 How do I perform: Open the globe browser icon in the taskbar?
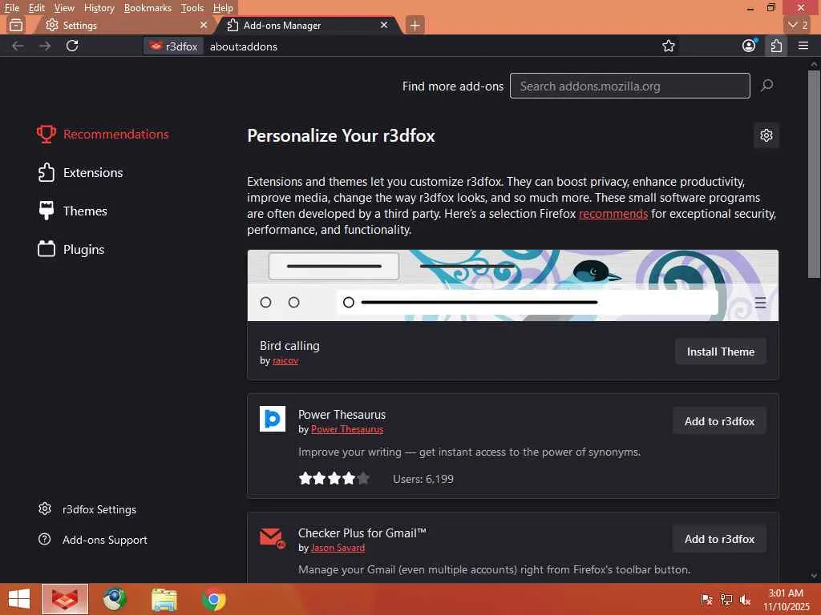point(114,599)
